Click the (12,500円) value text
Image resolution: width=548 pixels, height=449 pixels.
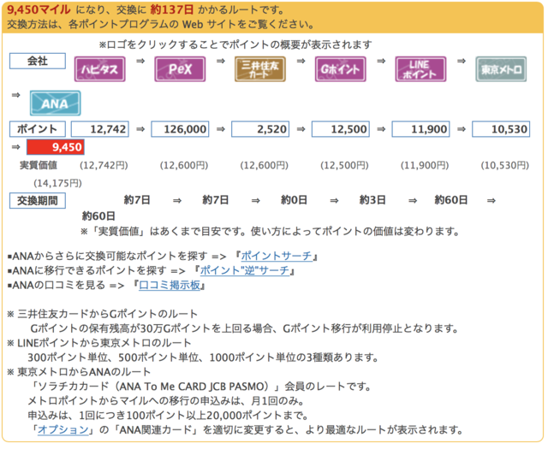pos(344,165)
